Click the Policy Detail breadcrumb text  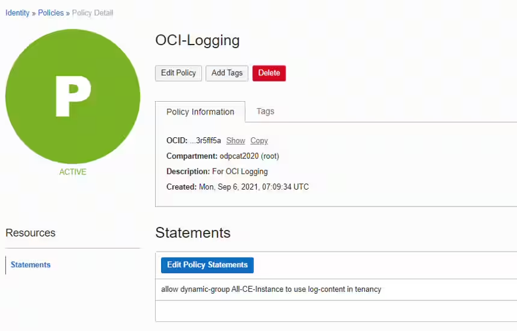pos(93,13)
